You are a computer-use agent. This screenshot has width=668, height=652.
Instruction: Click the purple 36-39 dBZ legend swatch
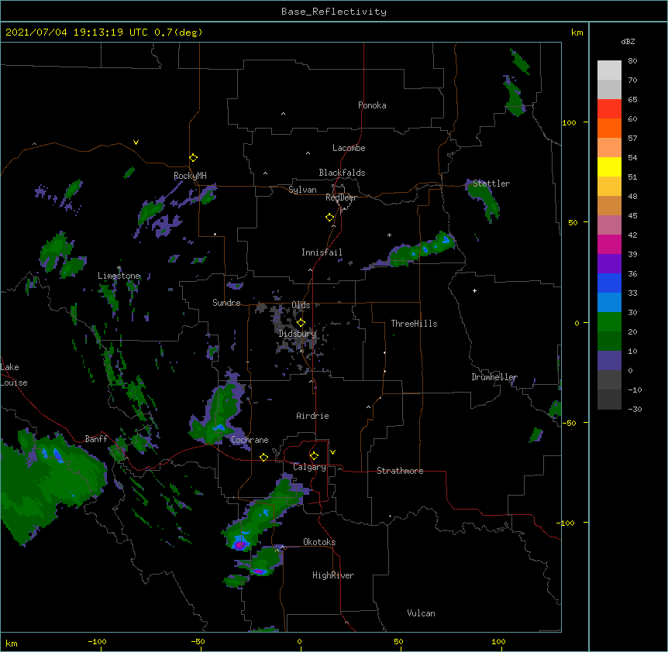609,264
